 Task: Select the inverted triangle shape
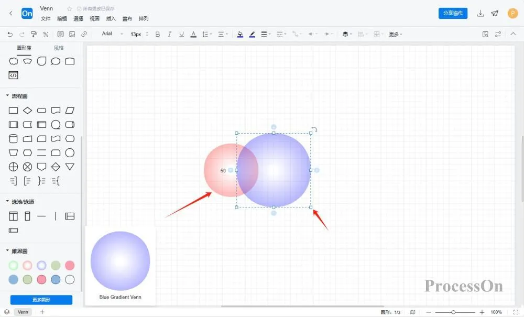(x=70, y=166)
